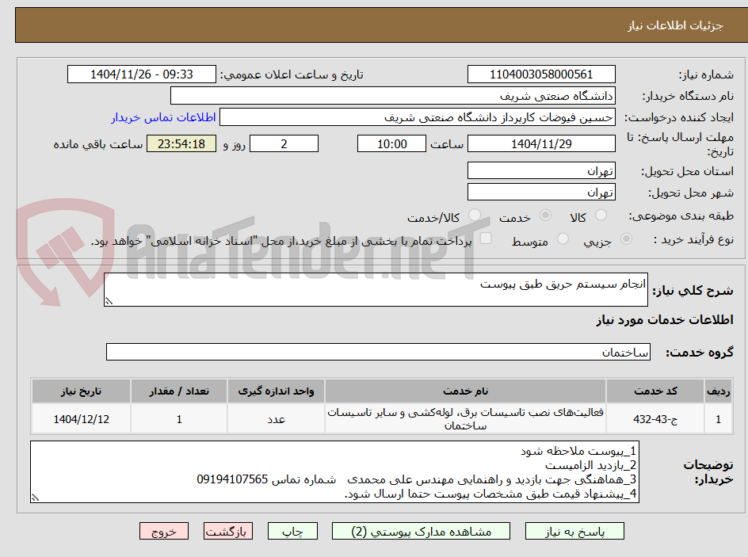Click the تاریخ نیاز column header

[x=81, y=391]
